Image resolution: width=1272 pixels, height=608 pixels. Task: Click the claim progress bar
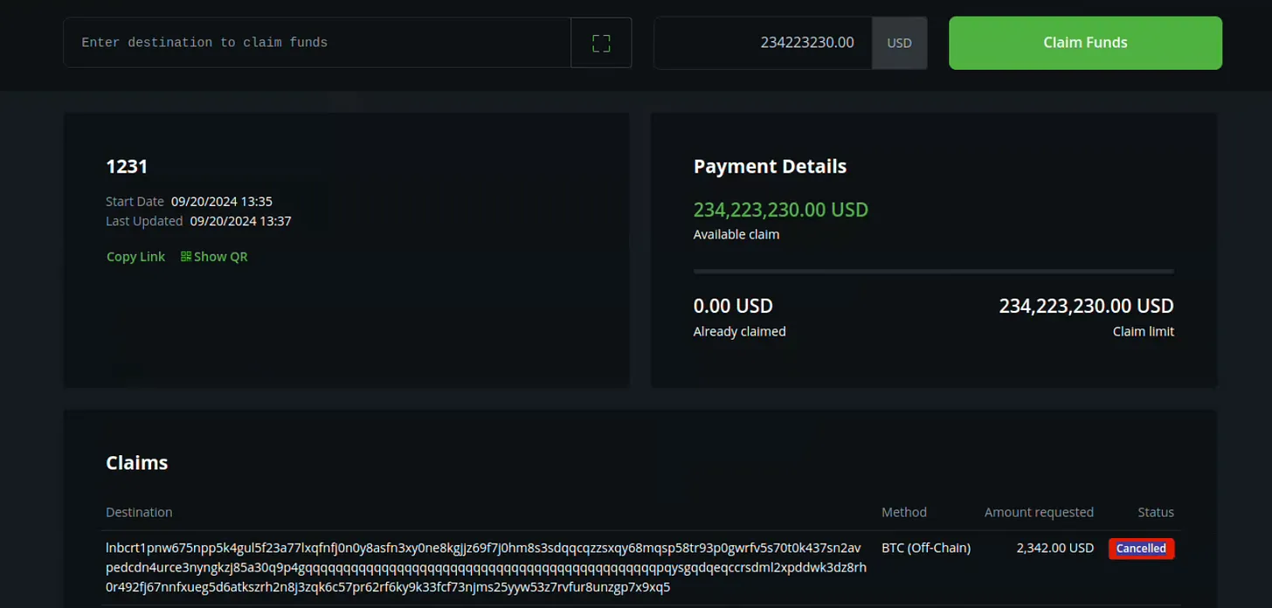tap(934, 272)
